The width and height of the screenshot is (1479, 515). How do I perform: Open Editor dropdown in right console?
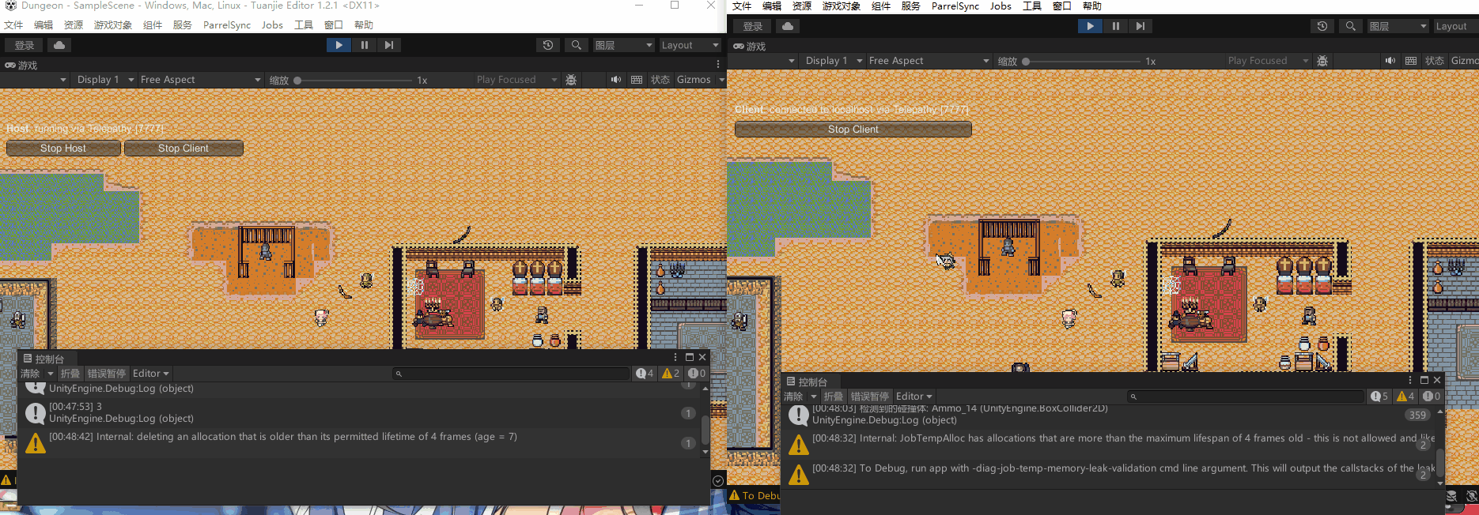point(913,397)
